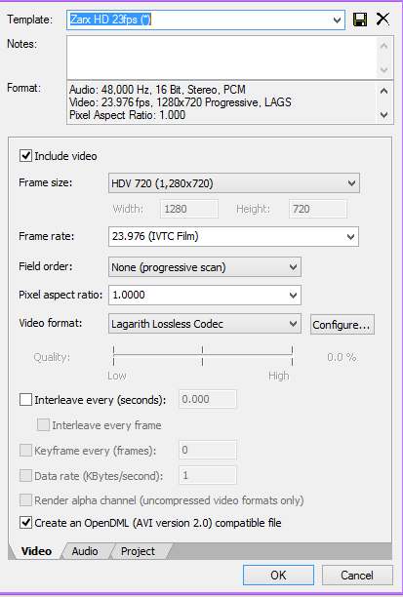Confirm settings with the OK button
The width and height of the screenshot is (403, 597).
click(278, 575)
